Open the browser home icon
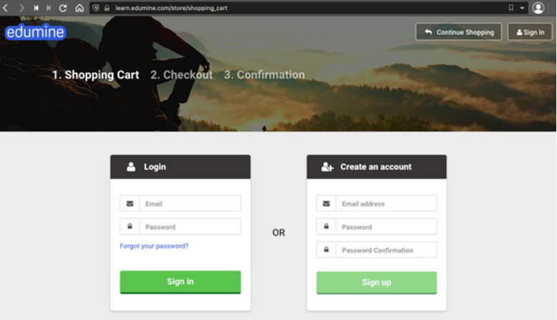557x320 pixels. click(79, 8)
